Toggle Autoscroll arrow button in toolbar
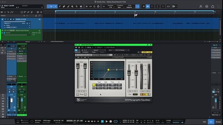 [148, 7]
